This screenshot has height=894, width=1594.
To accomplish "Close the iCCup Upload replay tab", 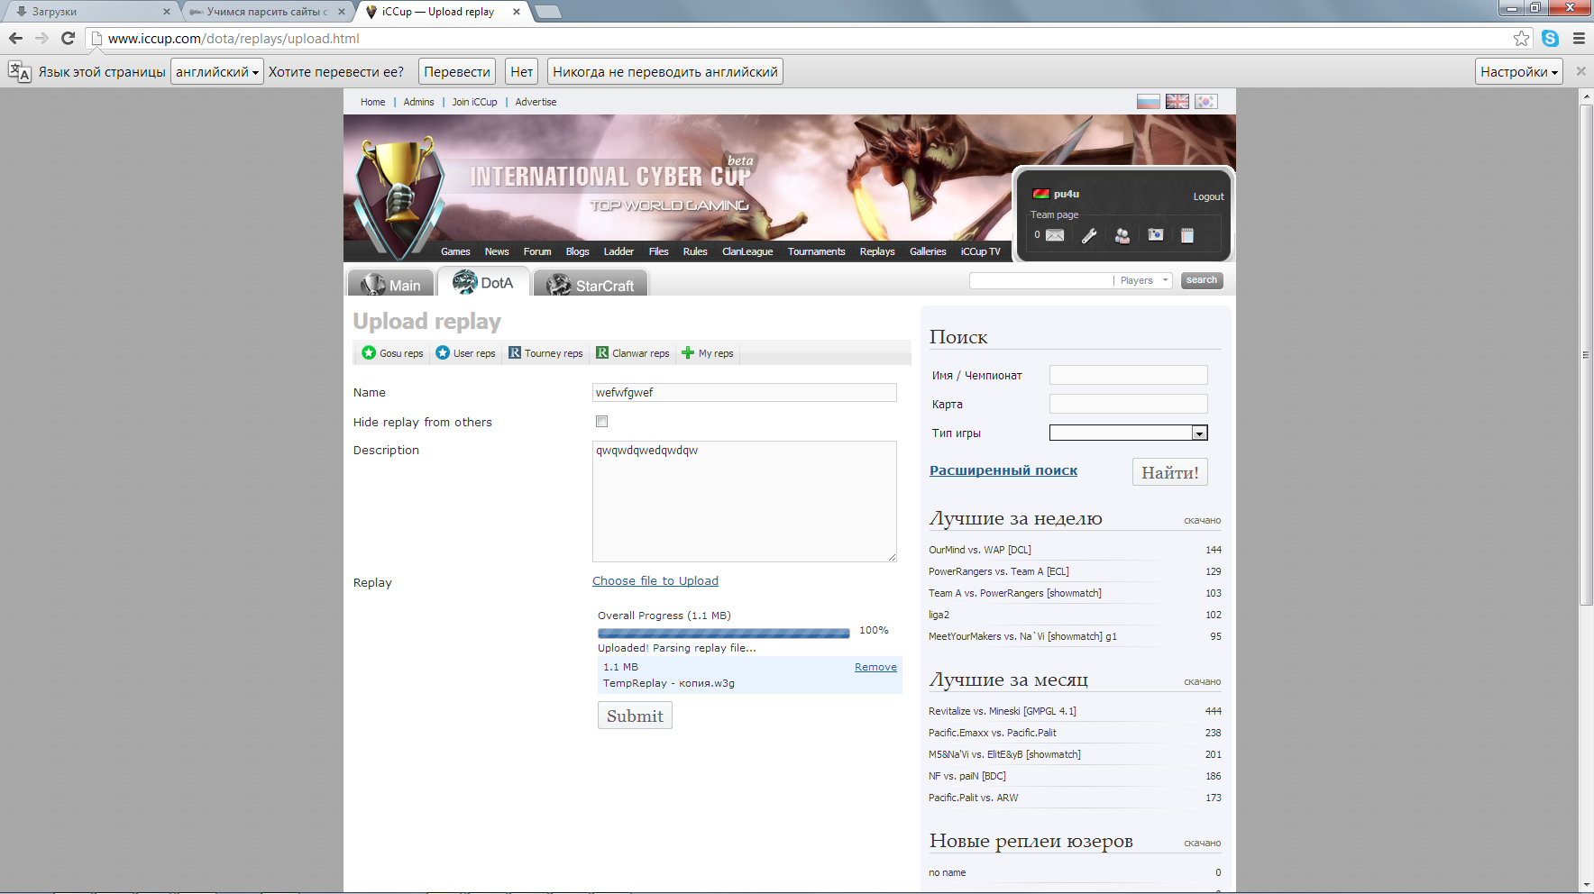I will click(517, 12).
